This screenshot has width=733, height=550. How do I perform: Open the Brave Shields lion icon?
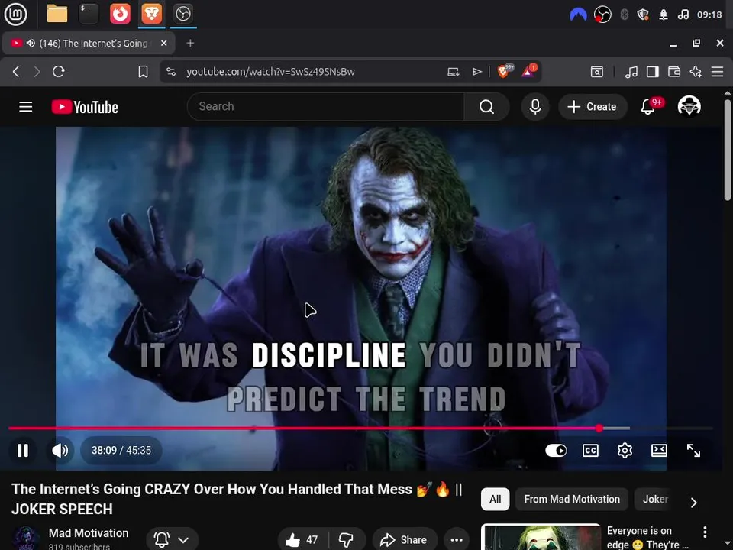point(504,71)
